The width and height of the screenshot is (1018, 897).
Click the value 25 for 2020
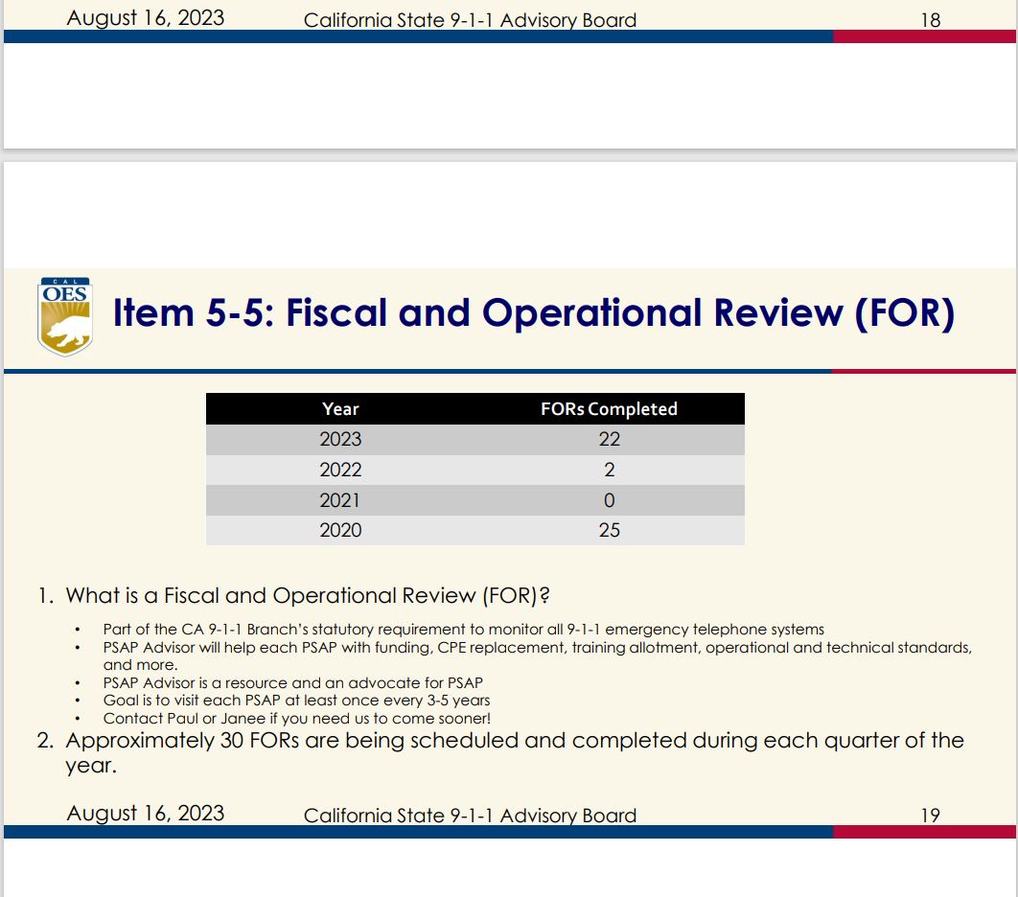click(609, 530)
